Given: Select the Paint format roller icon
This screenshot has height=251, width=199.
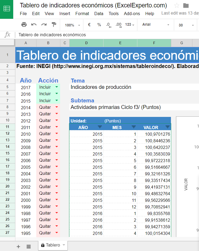Looking at the screenshot, I should tap(54, 25).
